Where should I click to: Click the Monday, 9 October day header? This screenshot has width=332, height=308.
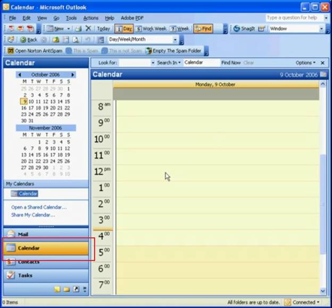tap(216, 85)
